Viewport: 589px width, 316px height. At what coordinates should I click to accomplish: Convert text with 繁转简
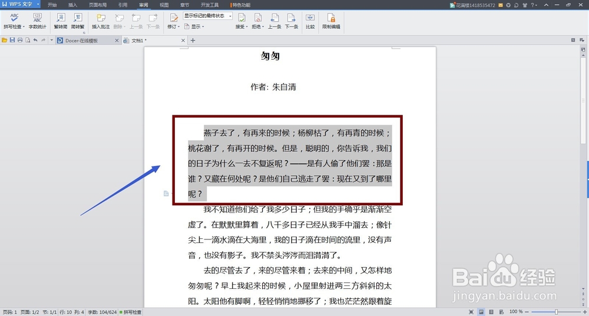tap(61, 21)
